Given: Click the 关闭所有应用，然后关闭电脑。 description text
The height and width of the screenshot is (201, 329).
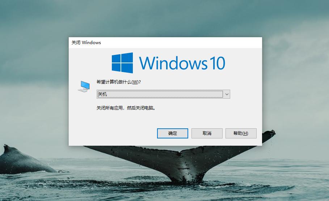Looking at the screenshot, I should pyautogui.click(x=126, y=108).
